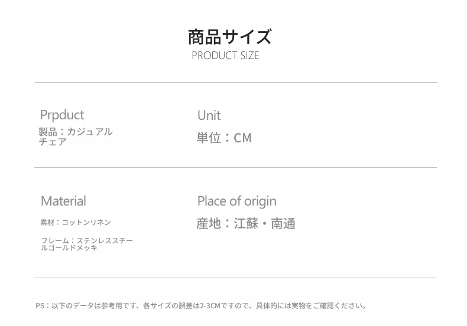Click the divider line above the PS note
The width and height of the screenshot is (467, 326).
[235, 278]
